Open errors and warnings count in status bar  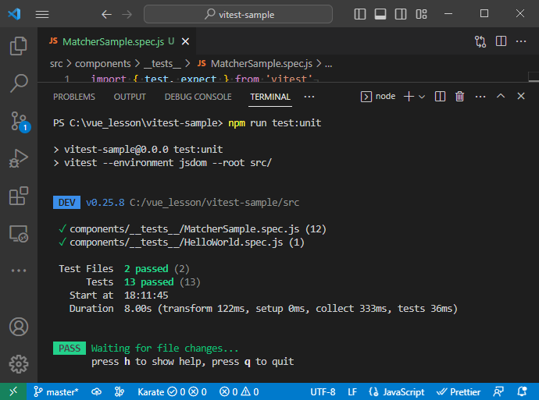tap(239, 391)
